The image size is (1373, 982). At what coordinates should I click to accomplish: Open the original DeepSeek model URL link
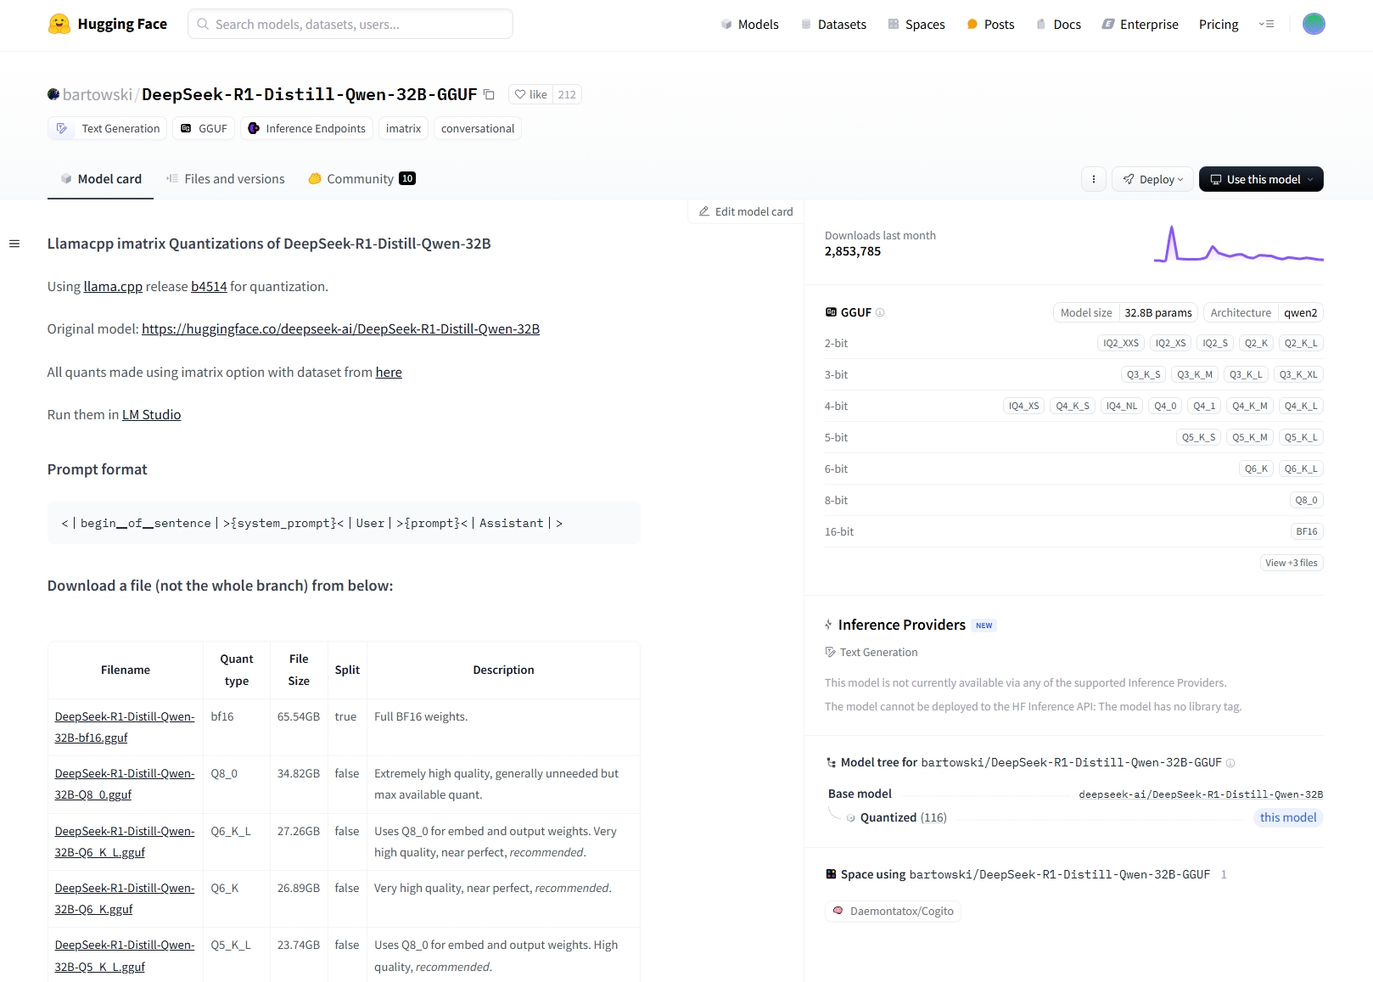click(x=340, y=328)
